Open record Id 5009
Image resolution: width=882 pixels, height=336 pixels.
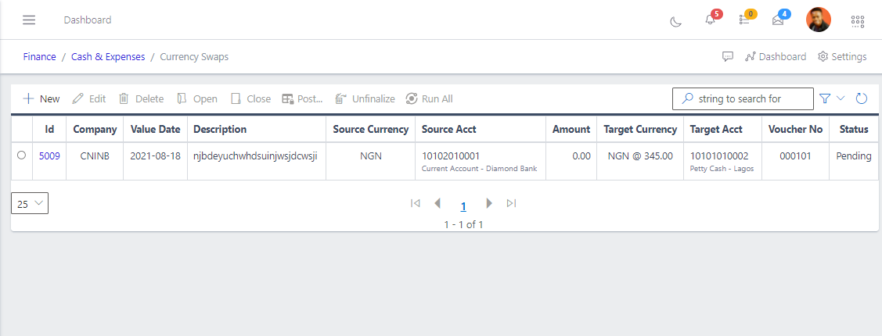(49, 156)
